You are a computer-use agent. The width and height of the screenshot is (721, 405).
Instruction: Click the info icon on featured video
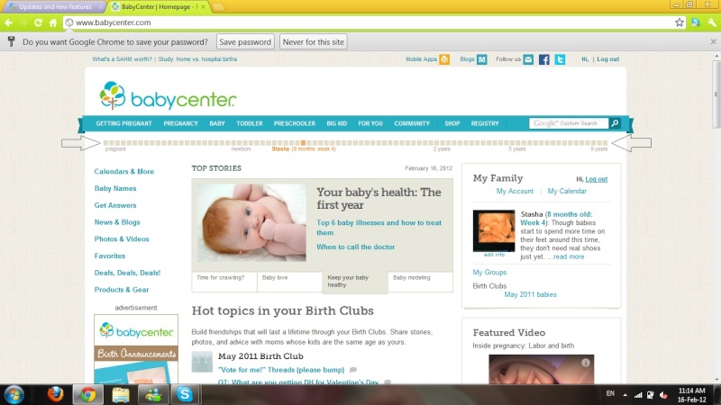585,363
